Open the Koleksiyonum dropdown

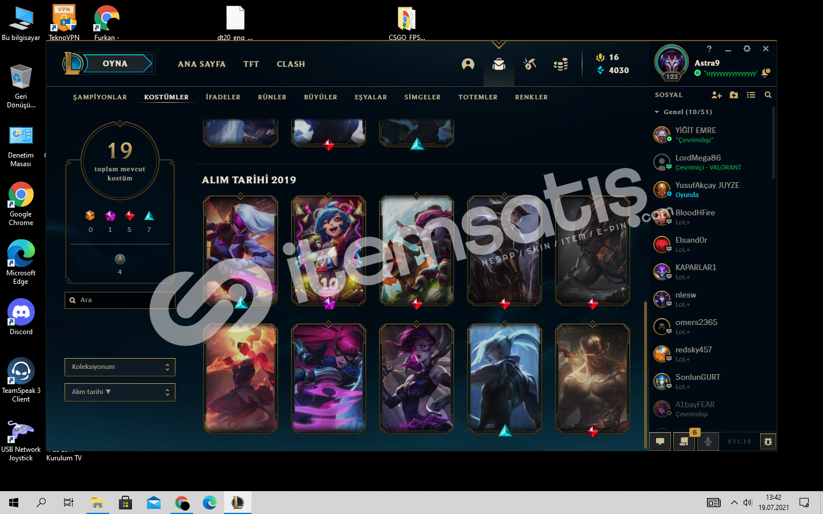point(120,367)
